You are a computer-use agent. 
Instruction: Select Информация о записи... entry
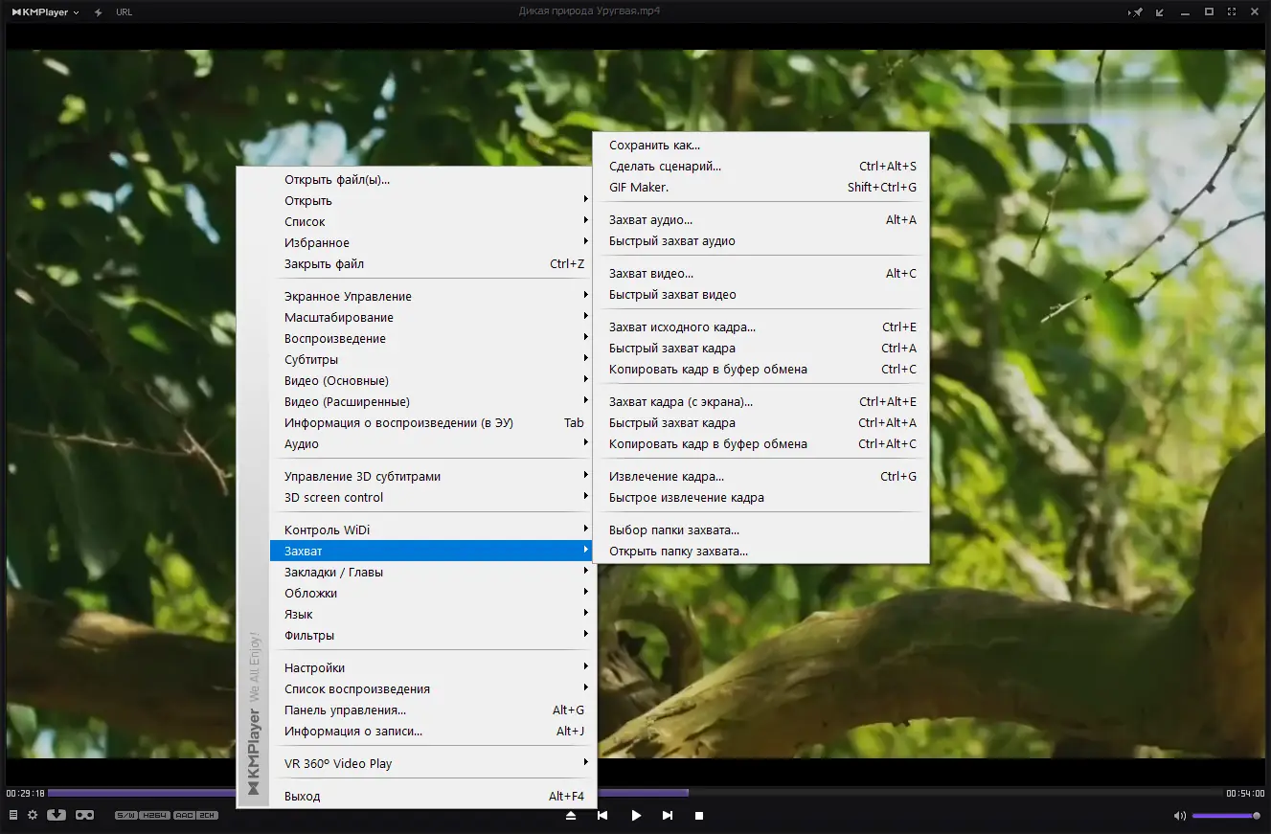click(429, 732)
